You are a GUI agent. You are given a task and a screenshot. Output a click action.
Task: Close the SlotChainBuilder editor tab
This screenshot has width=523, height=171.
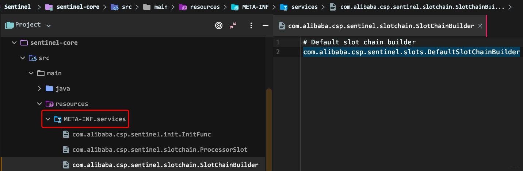point(480,26)
